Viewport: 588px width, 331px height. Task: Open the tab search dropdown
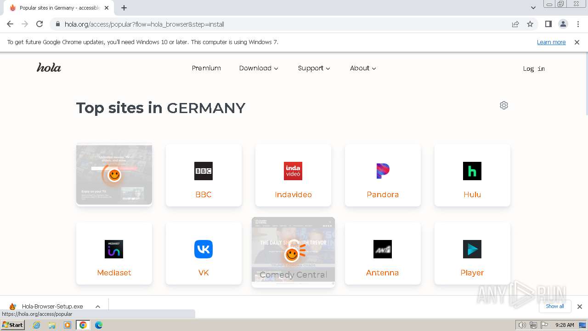[x=533, y=8]
